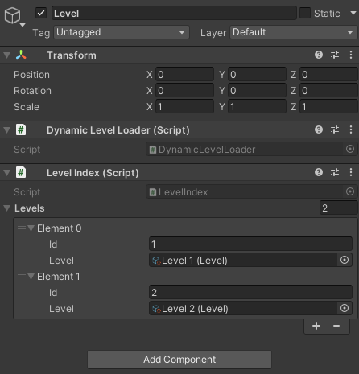
Task: Add a new element with plus button
Action: click(x=316, y=326)
